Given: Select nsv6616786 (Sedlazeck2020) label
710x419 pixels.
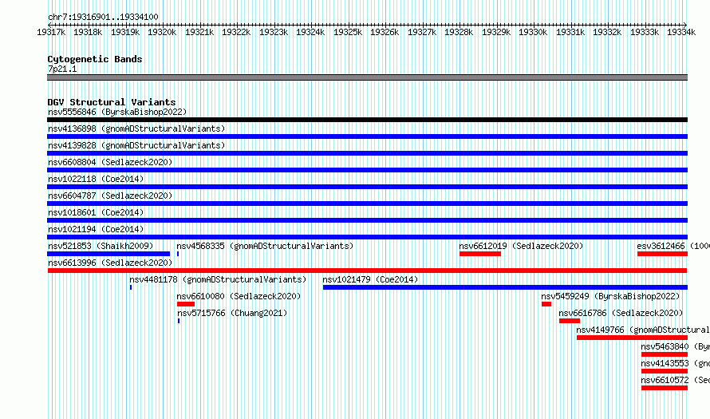Looking at the screenshot, I should 621,313.
